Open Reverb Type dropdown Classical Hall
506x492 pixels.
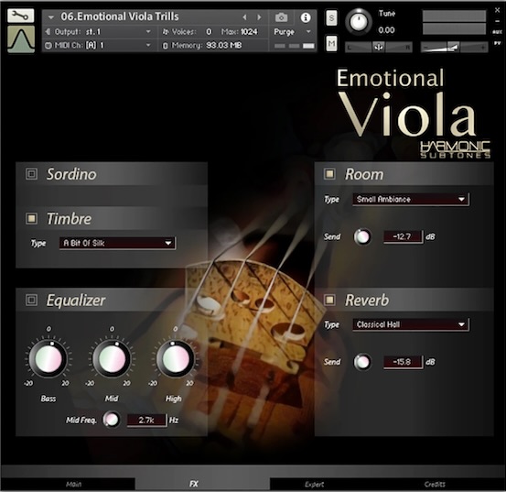pos(411,324)
